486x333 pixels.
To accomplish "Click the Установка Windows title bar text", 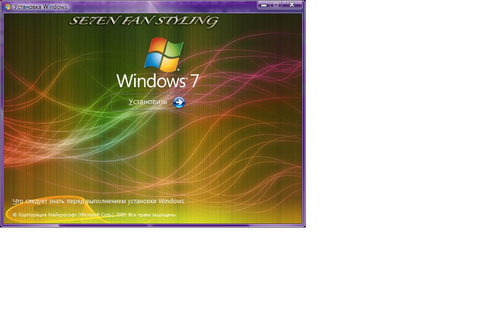I will pos(40,6).
